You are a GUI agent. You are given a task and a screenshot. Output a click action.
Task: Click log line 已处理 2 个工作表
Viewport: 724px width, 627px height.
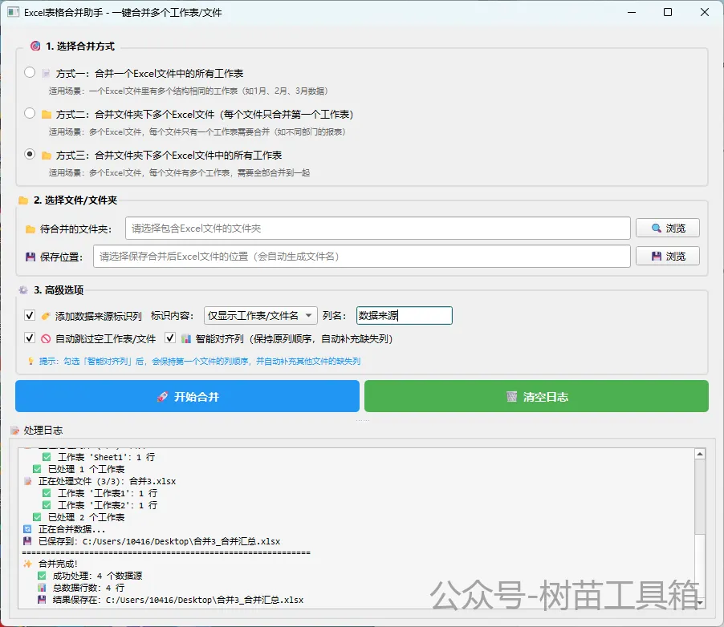pos(87,517)
